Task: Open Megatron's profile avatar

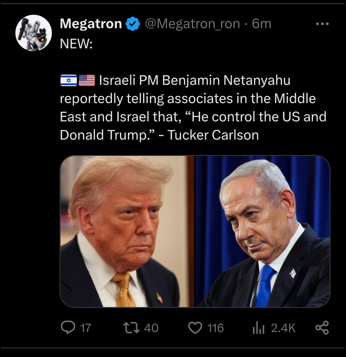Action: click(34, 33)
